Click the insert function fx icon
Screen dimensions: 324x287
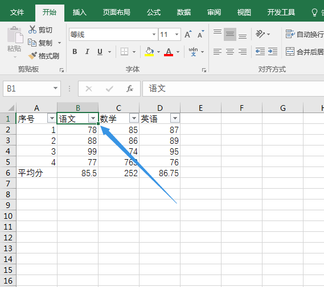(x=130, y=89)
